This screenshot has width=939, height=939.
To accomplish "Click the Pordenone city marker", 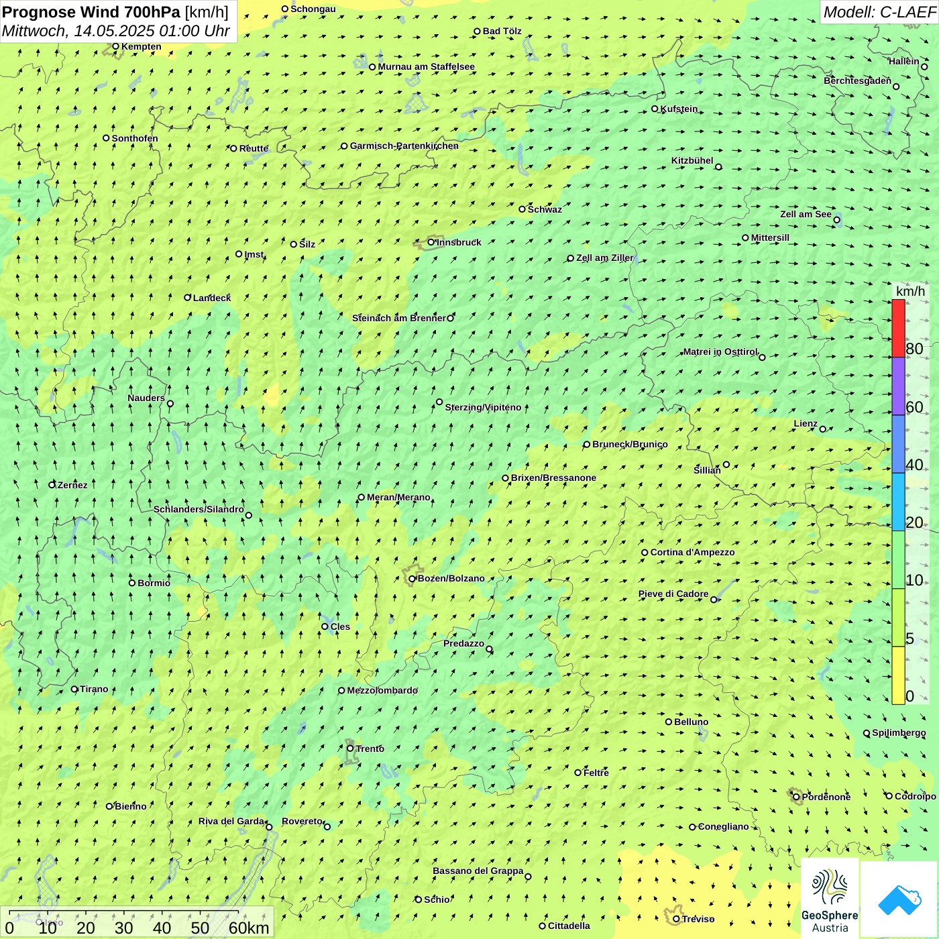I will coord(796,797).
